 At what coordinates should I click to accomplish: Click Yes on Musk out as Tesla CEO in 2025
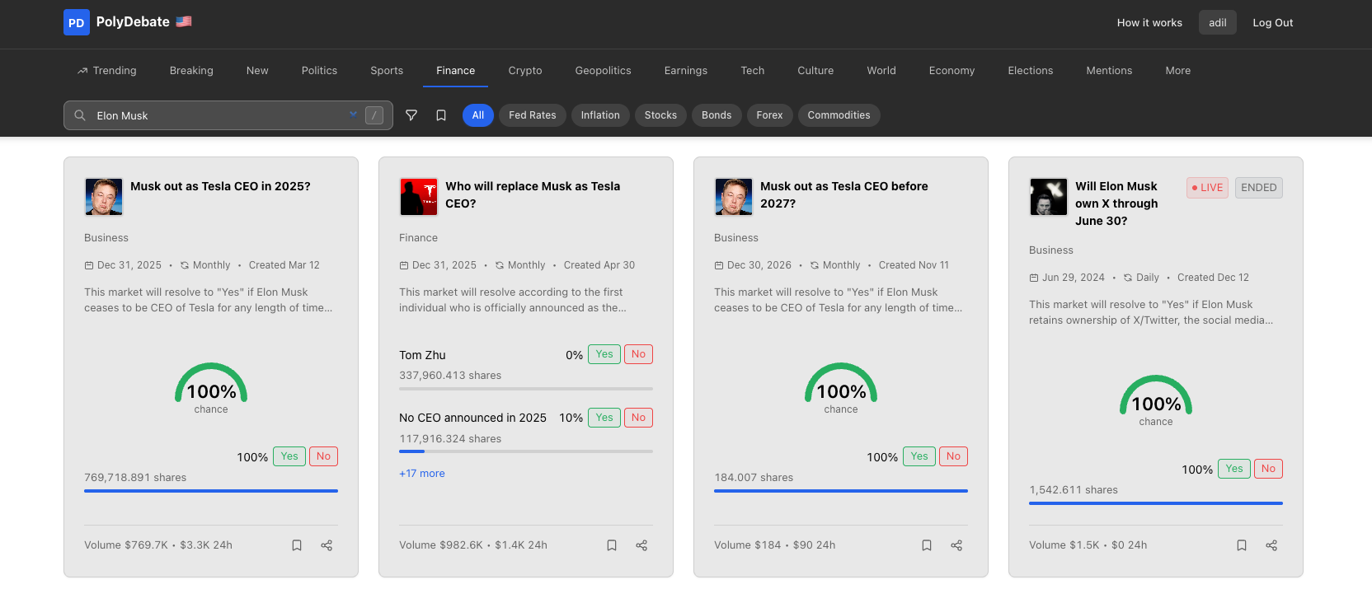(289, 456)
